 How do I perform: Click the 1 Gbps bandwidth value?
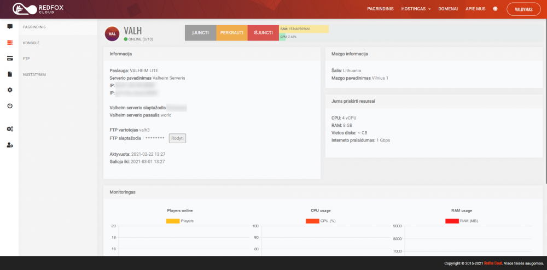[x=383, y=140]
